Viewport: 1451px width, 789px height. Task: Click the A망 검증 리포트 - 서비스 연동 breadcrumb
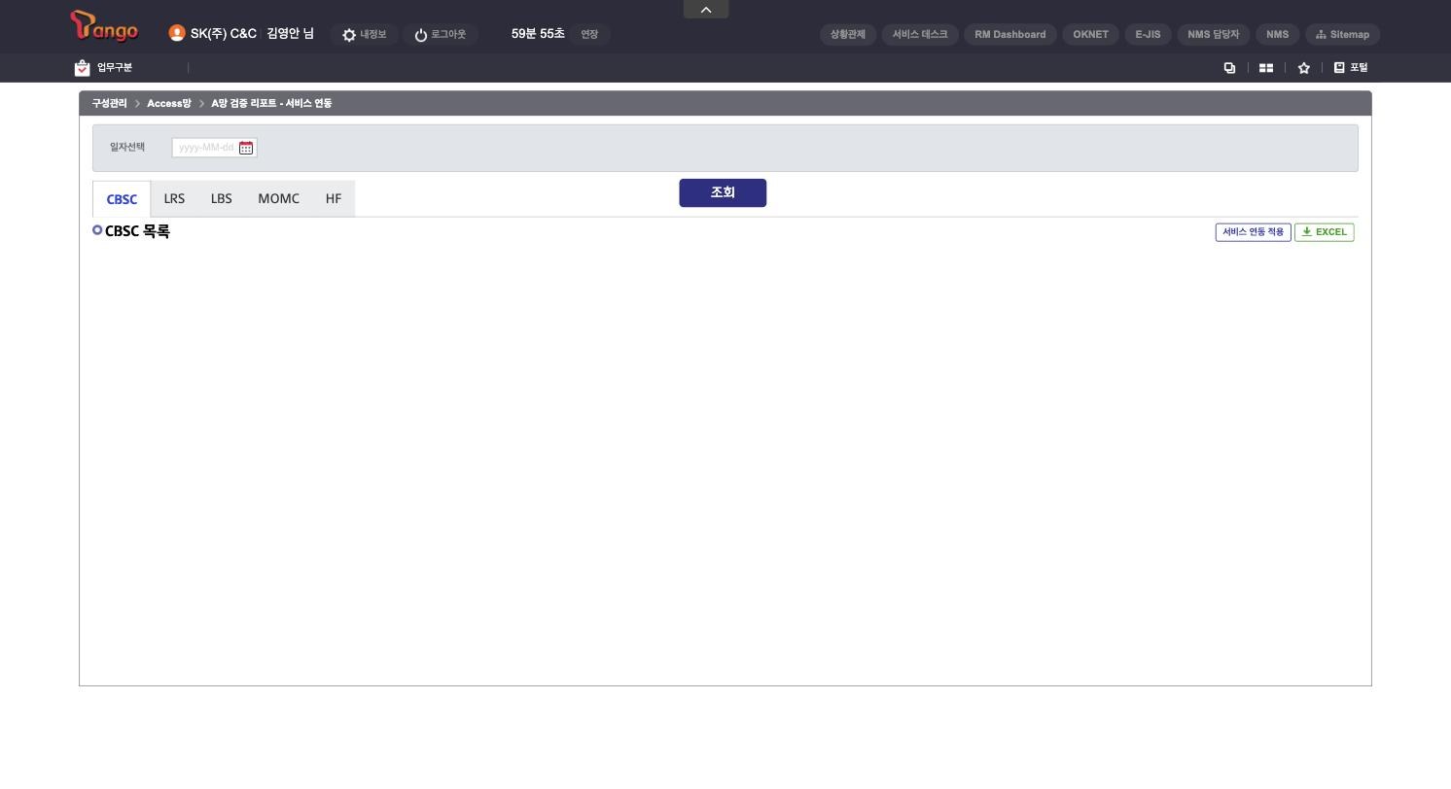(271, 103)
